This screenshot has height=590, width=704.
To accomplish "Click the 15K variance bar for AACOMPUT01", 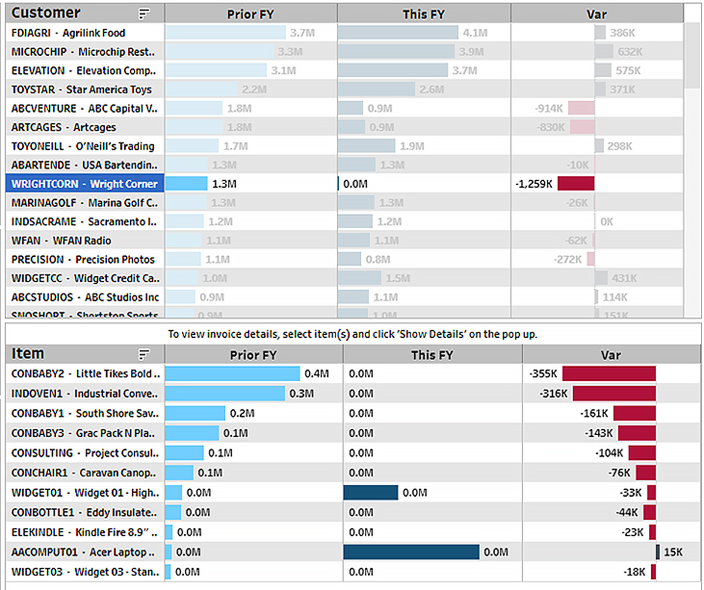I will (658, 552).
